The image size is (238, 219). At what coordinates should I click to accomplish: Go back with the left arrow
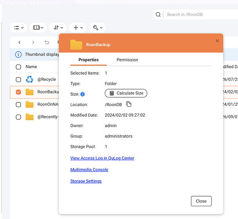click(x=19, y=42)
